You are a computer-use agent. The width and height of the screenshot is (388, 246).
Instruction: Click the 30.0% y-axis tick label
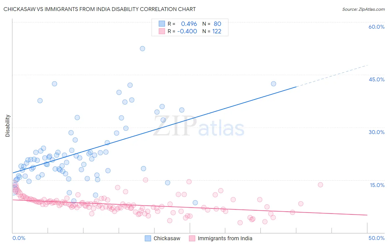coord(376,132)
